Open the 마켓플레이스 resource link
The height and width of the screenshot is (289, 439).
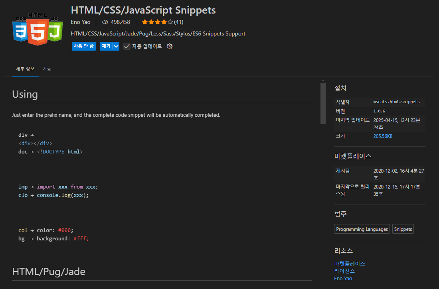[x=350, y=264]
